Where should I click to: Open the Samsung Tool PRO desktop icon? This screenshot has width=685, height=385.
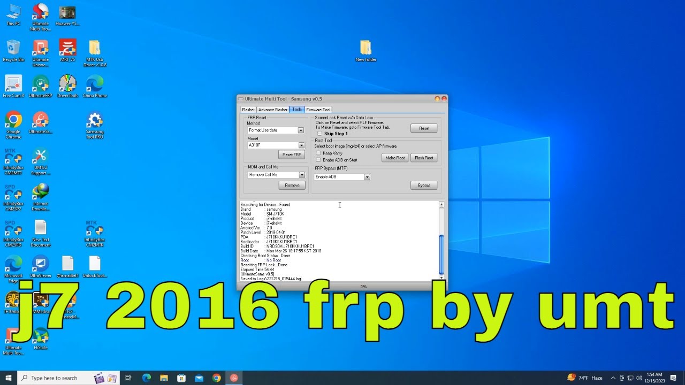pyautogui.click(x=94, y=121)
